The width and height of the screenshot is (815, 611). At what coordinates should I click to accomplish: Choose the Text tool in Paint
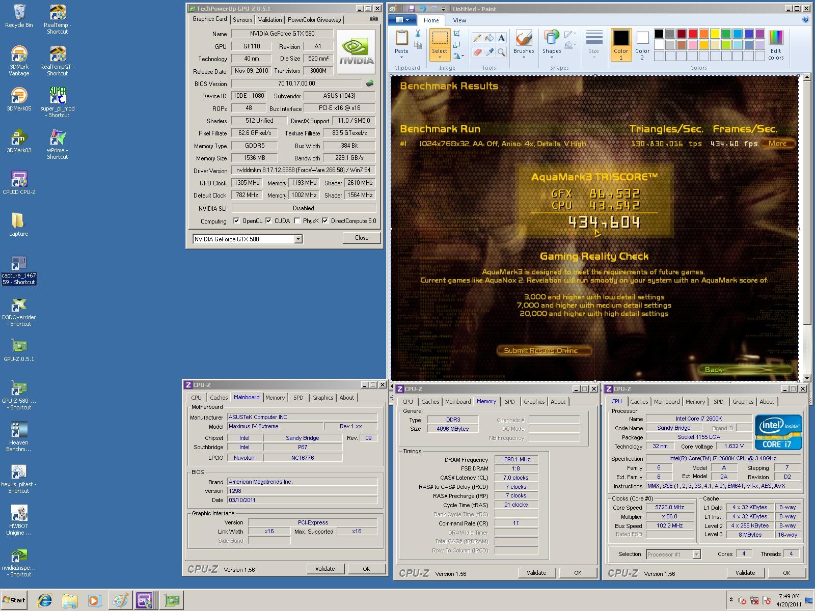coord(501,38)
